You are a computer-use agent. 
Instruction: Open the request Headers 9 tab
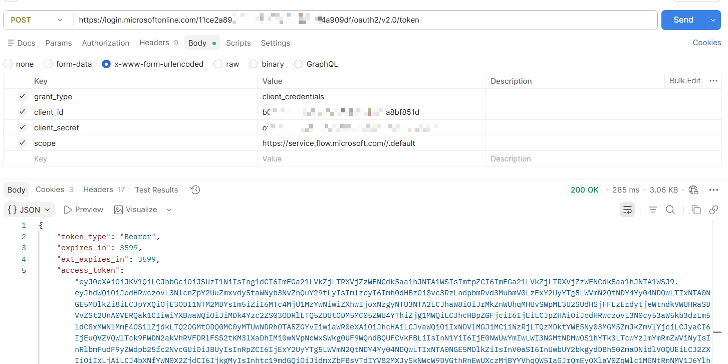pos(159,43)
